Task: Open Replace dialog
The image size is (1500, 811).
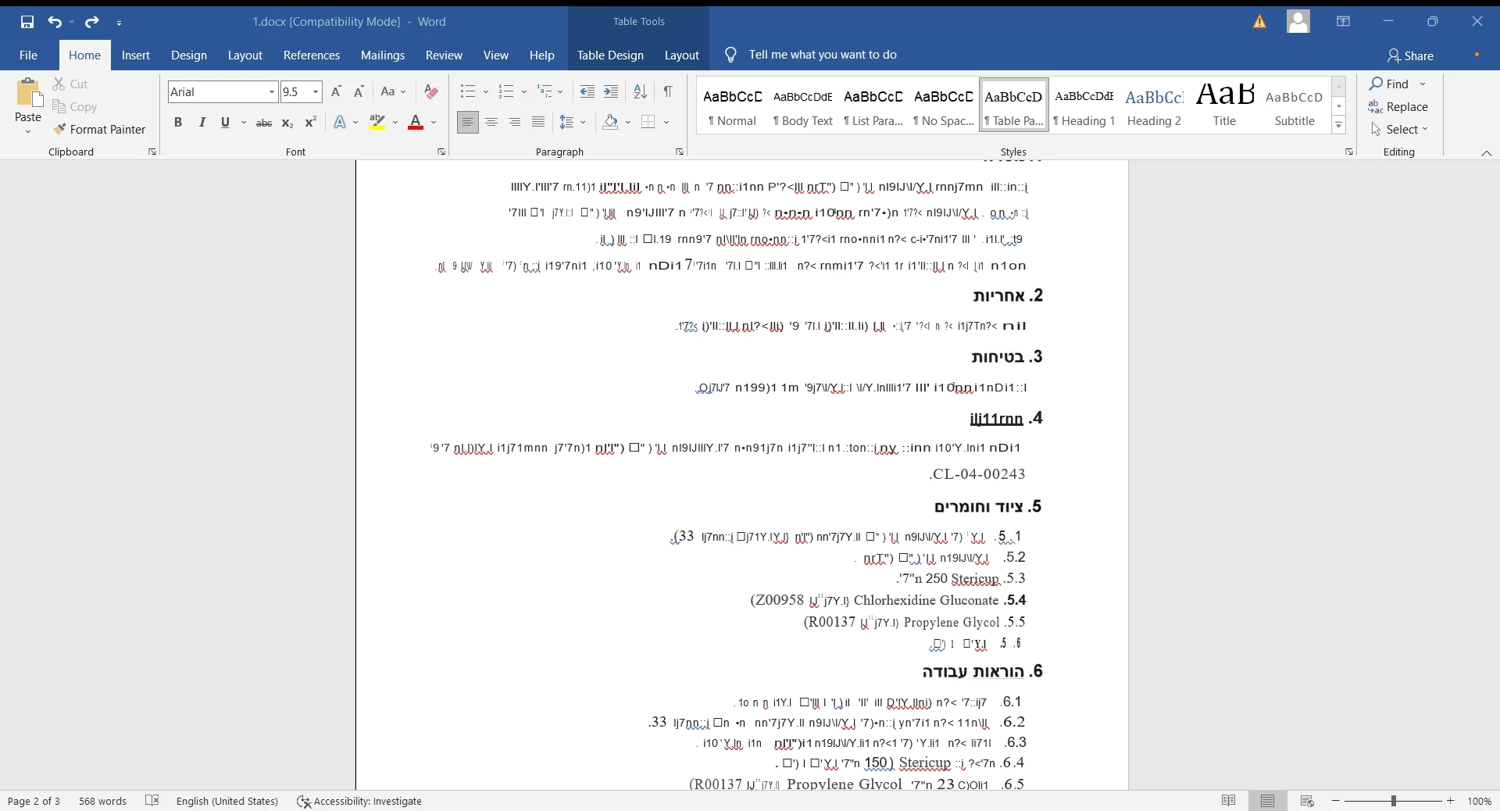Action: tap(1399, 107)
